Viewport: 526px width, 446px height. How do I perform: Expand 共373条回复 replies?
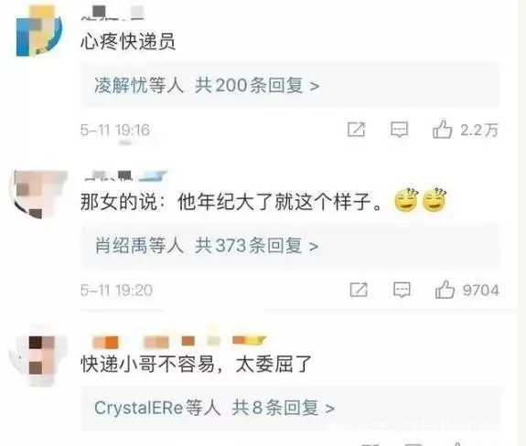coord(257,246)
